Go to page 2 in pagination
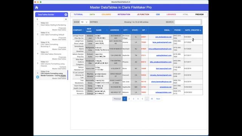 pos(129,99)
